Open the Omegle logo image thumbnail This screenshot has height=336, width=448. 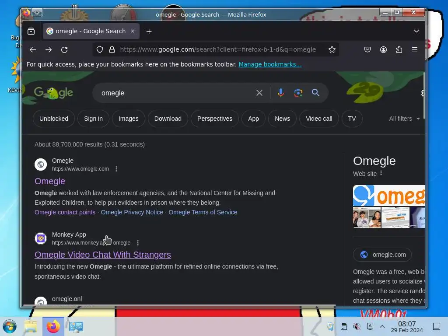[x=389, y=196]
